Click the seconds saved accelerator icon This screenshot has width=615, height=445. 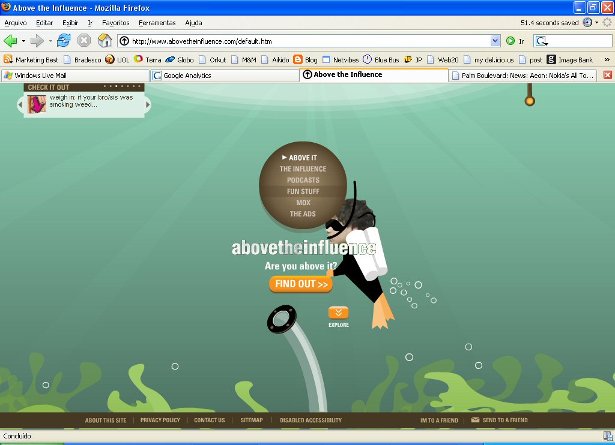point(587,23)
